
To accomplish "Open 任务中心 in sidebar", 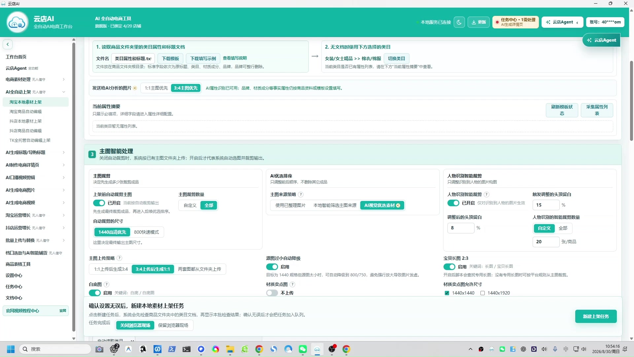I will click(x=14, y=287).
